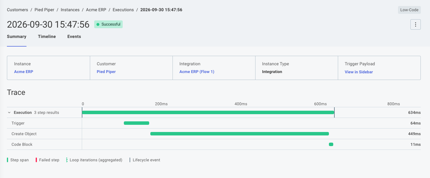Viewport: 430px width, 178px height.
Task: Select the Summary tab
Action: tap(17, 37)
